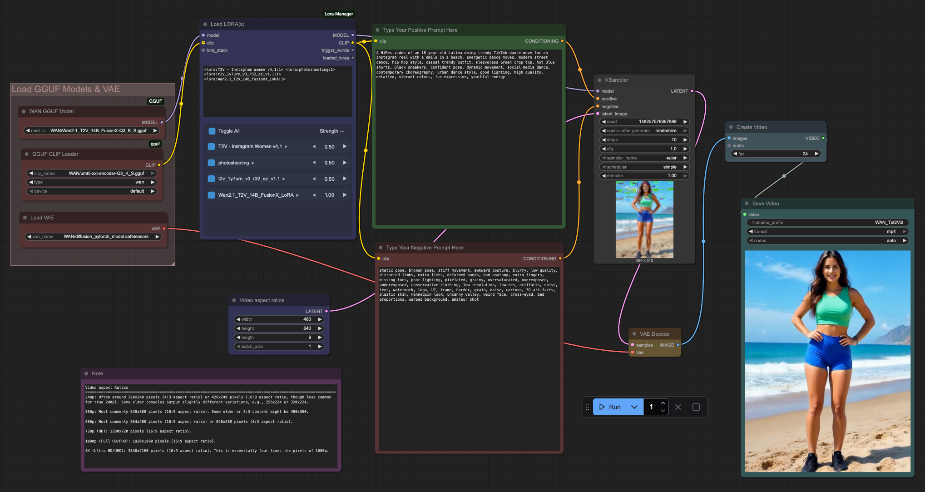Image resolution: width=925 pixels, height=492 pixels.
Task: Toggle the Wan2.1_T2V_14B_FusionX_LoRA checkbox
Action: [x=212, y=195]
